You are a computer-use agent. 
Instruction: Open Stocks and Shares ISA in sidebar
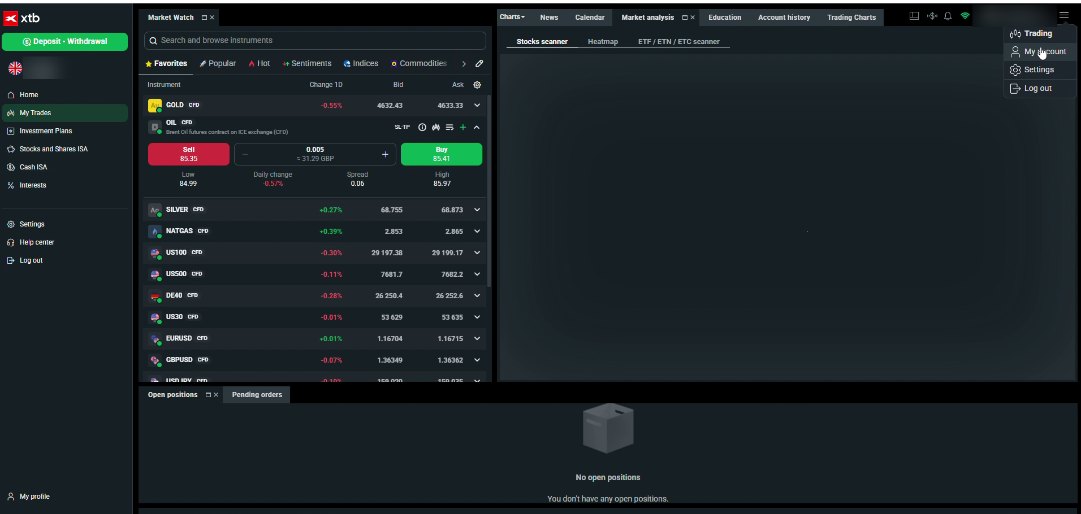pos(64,149)
